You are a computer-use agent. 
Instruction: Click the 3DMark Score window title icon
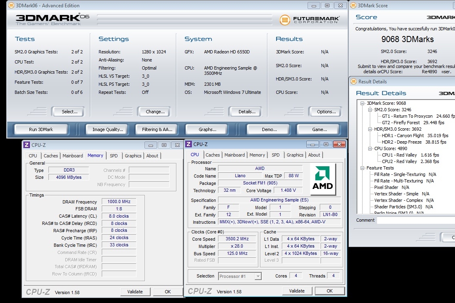click(x=353, y=5)
